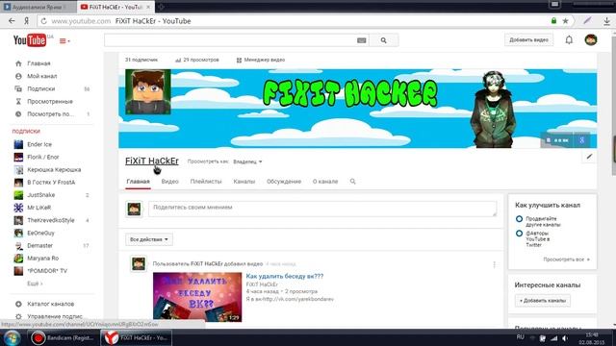This screenshot has height=346, width=616.
Task: Click the 'FiXiT HaCkEr' channel title link
Action: 152,161
